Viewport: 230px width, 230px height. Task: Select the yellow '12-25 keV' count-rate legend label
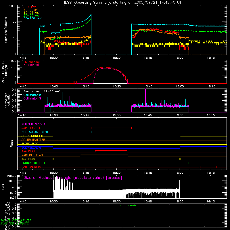[x=32, y=13]
